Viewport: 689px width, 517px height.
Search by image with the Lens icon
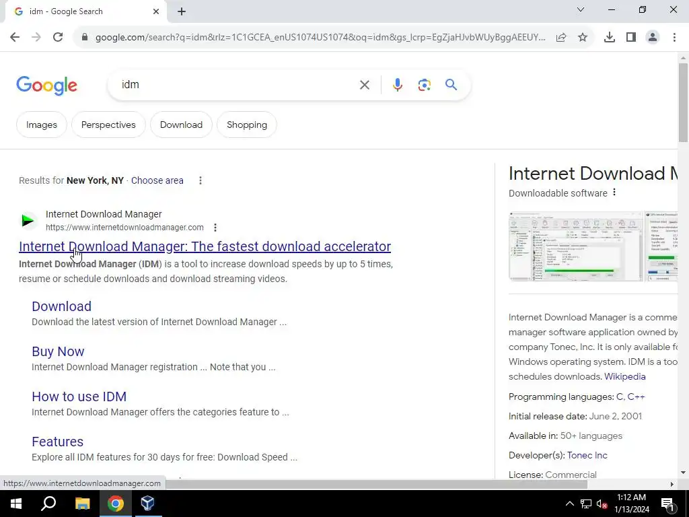tap(424, 85)
